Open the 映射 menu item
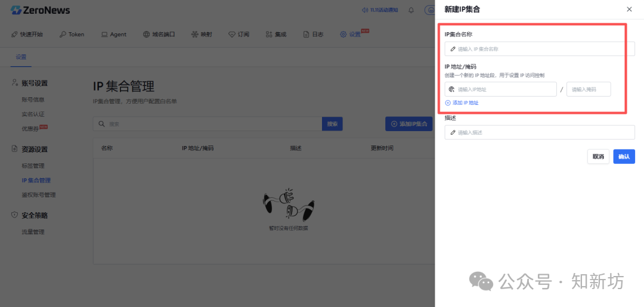644x307 pixels. [x=202, y=35]
